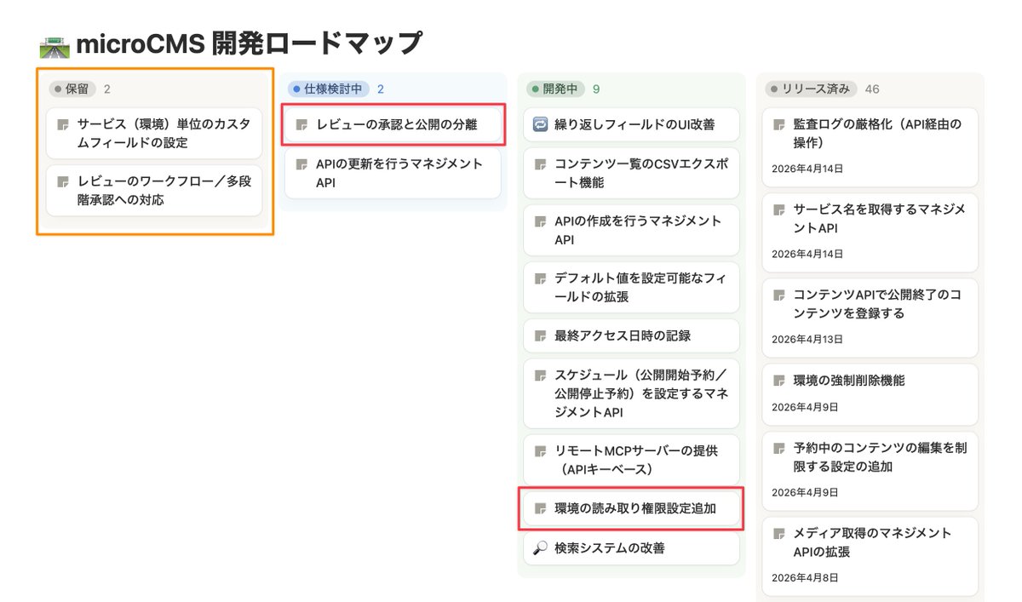Open card 繰り返しフィールドのUI改善

click(631, 124)
